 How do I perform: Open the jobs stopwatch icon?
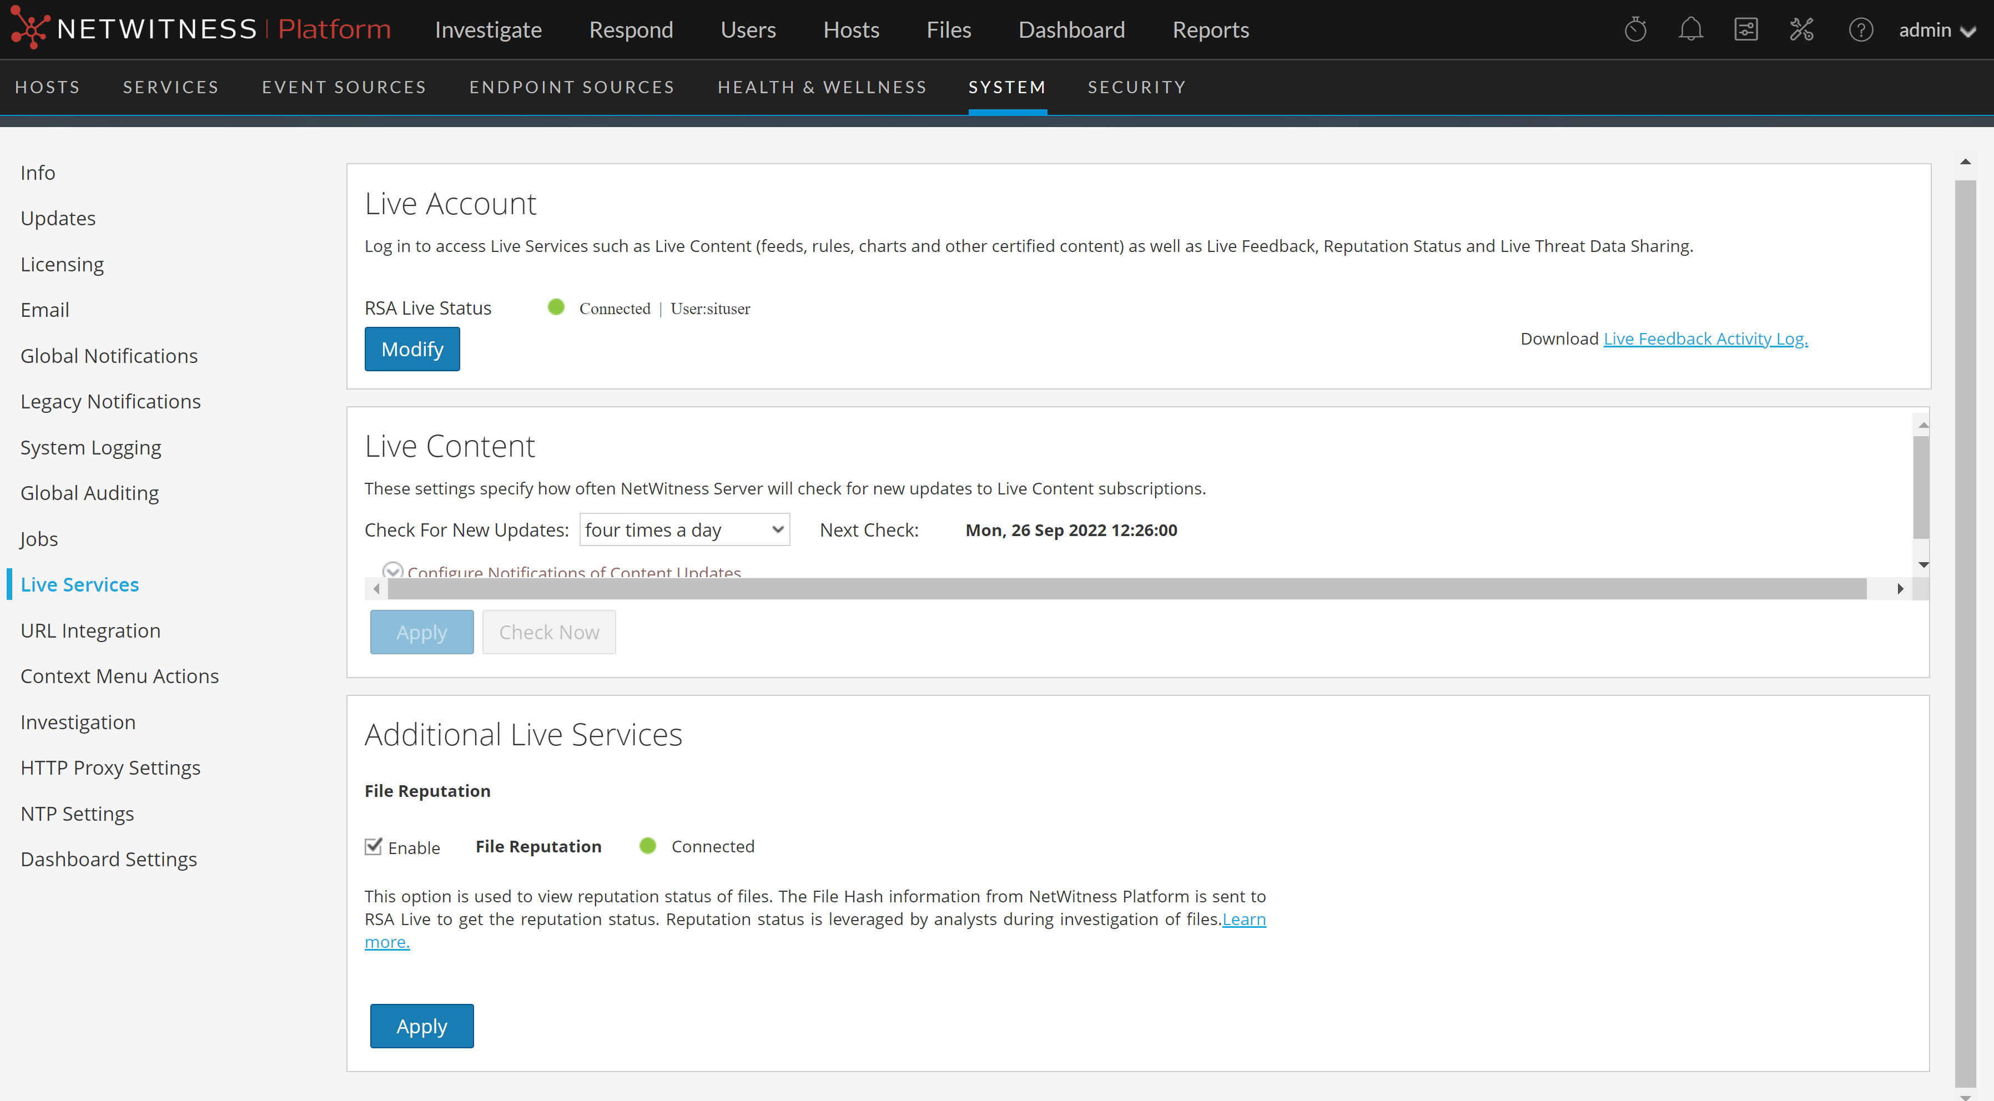pos(1635,30)
